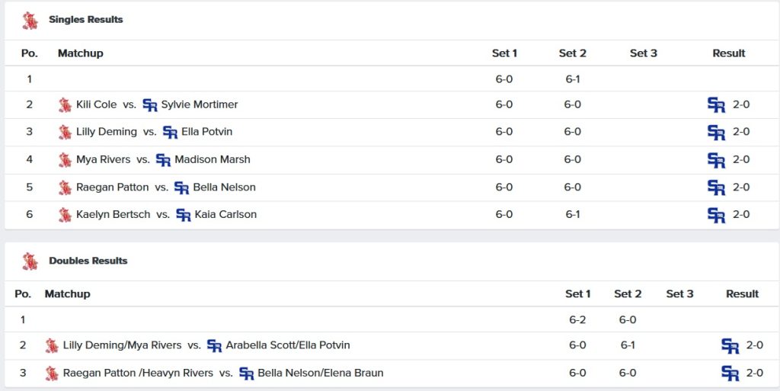780x391 pixels.
Task: Select Kaelyn Bertsch in singles matchup 6
Action: coord(113,214)
